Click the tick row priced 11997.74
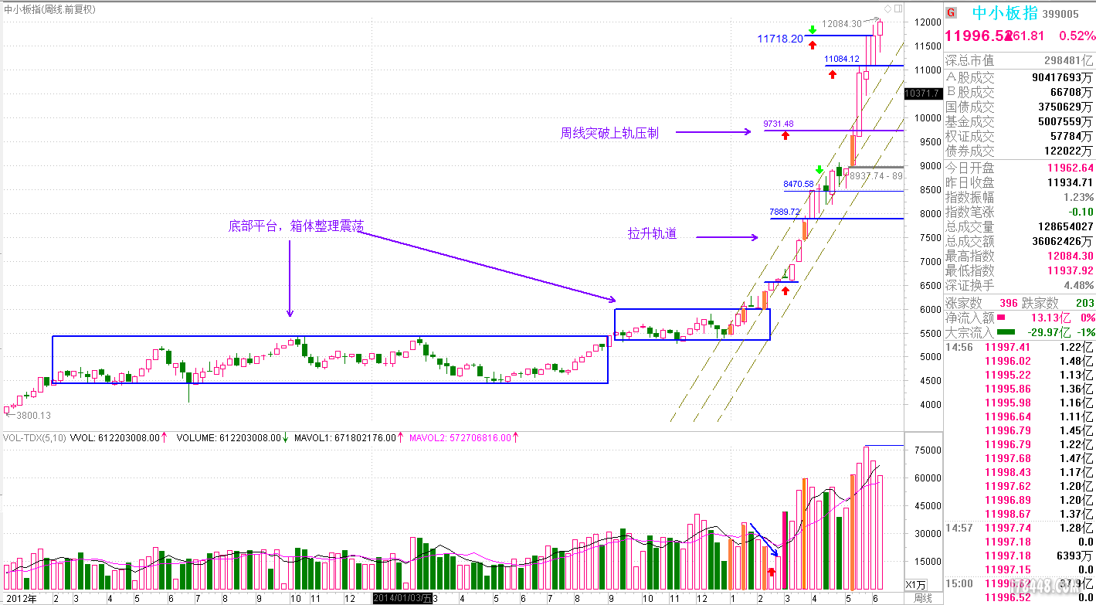Image resolution: width=1096 pixels, height=605 pixels. tap(1020, 528)
